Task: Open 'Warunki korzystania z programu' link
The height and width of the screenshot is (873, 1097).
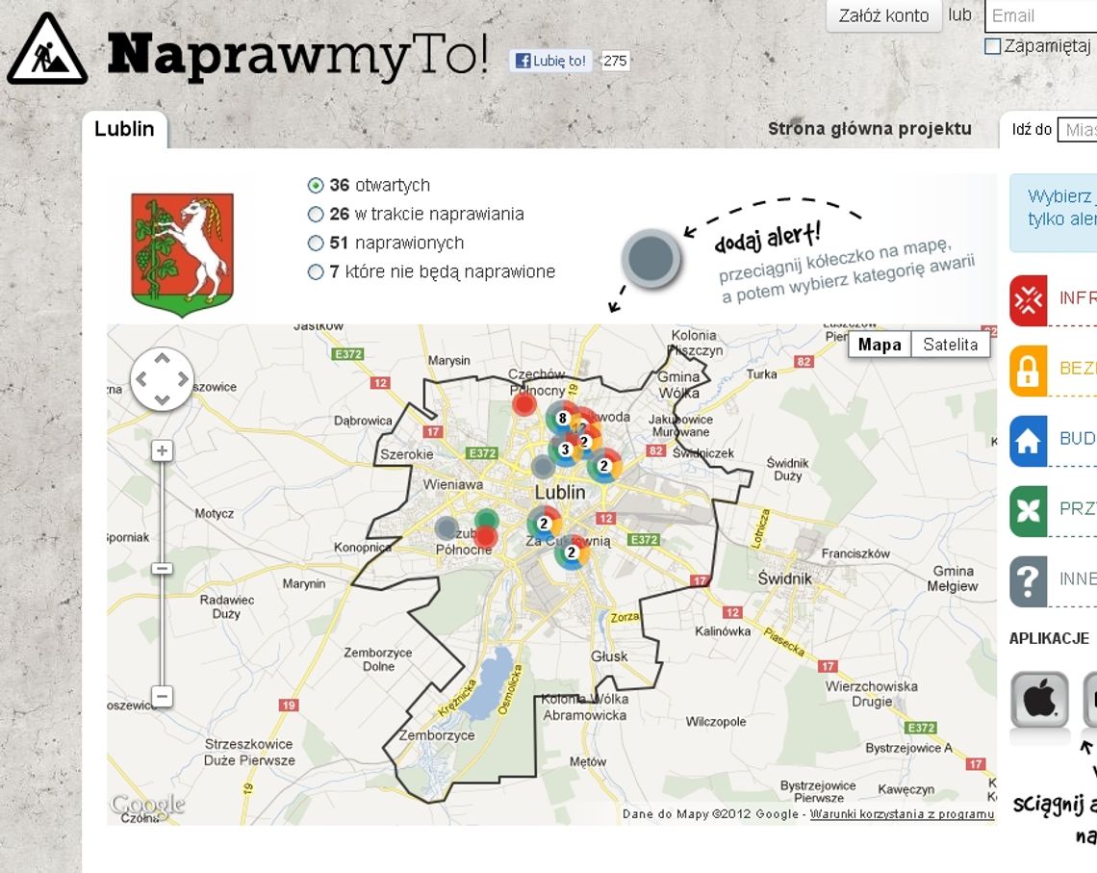Action: (902, 814)
